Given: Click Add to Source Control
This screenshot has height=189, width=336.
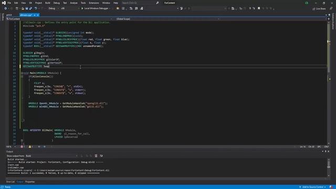Looking at the screenshot, I should [313, 187].
